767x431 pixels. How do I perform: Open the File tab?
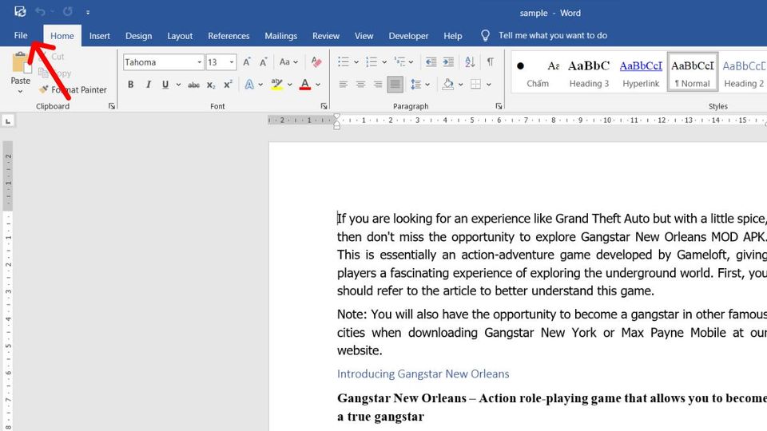tap(21, 36)
